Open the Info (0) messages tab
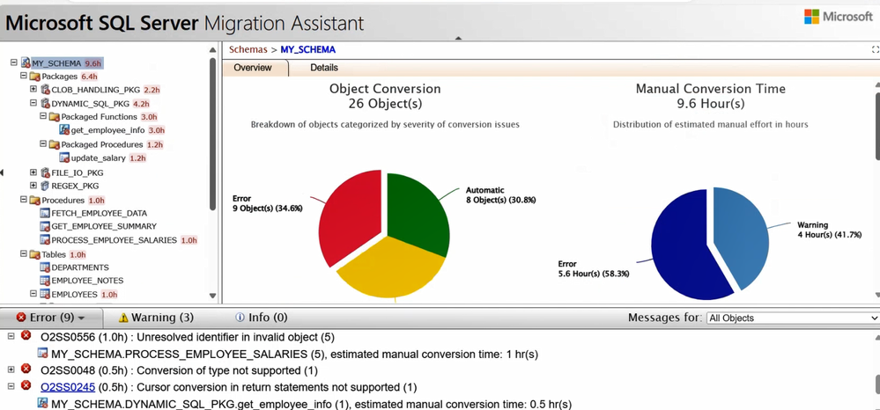 pos(262,318)
